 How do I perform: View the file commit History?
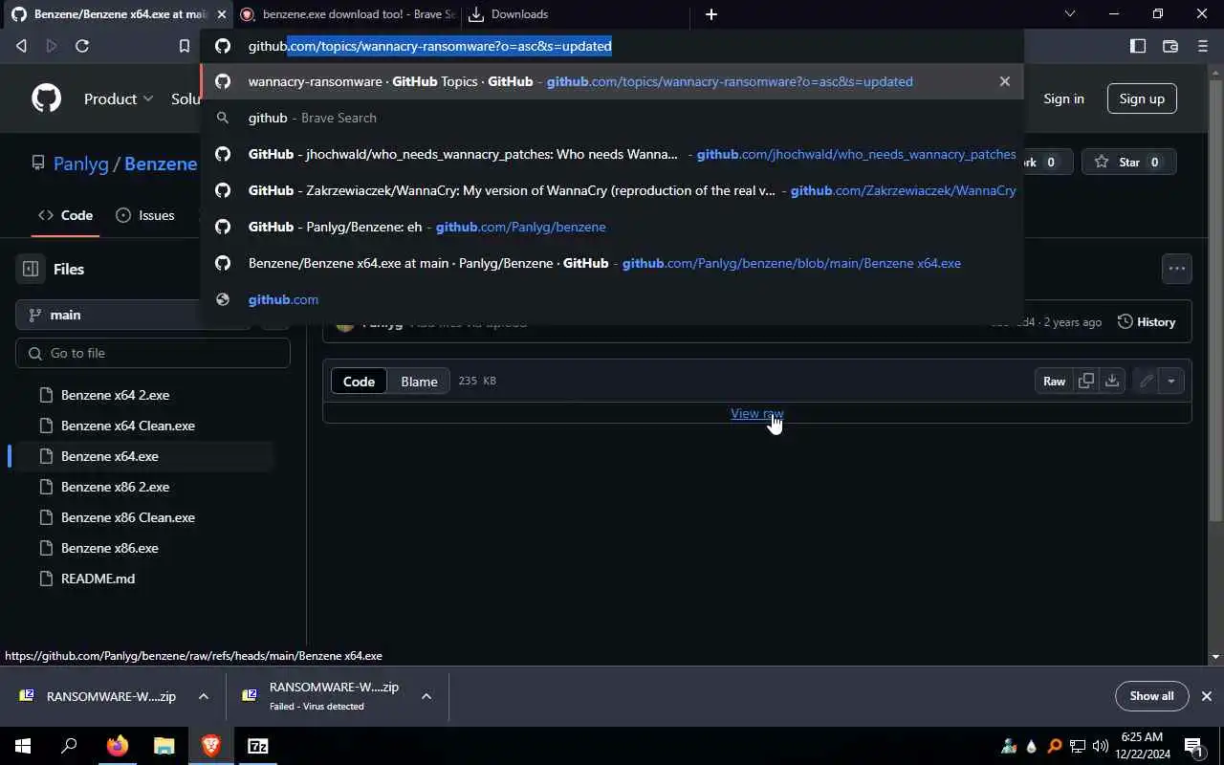pos(1147,322)
